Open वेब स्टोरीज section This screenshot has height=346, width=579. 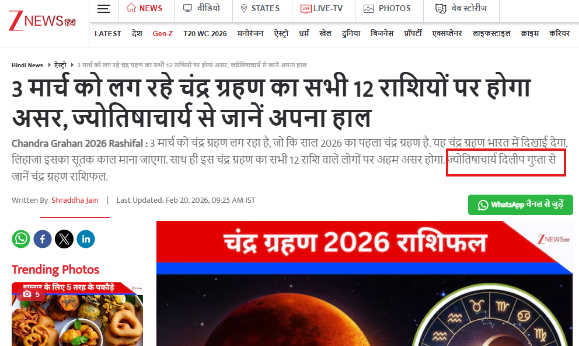coord(461,8)
